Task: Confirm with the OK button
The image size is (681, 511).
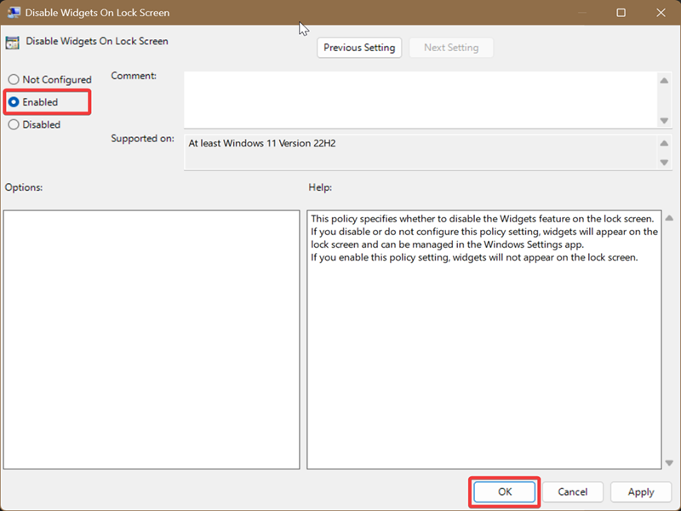Action: [505, 492]
